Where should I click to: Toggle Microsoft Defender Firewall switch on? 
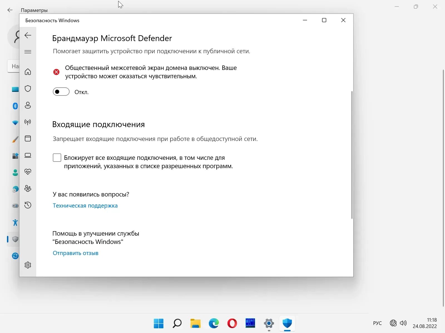point(61,92)
